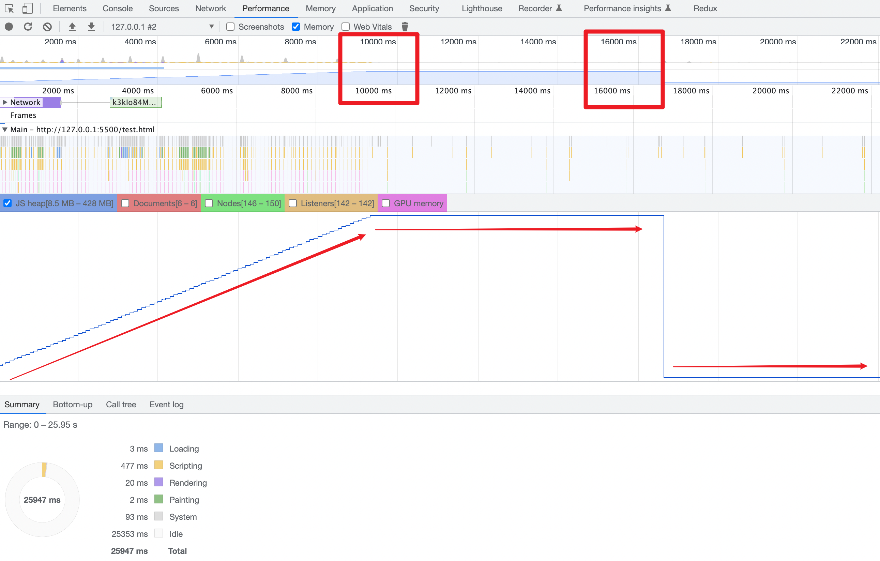Image resolution: width=880 pixels, height=561 pixels.
Task: Select the k3klo84M network request bar
Action: click(x=135, y=102)
